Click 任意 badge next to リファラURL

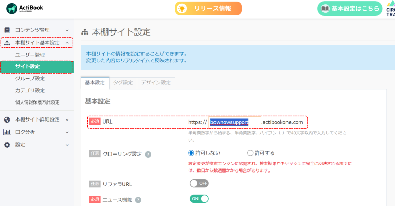(95, 184)
